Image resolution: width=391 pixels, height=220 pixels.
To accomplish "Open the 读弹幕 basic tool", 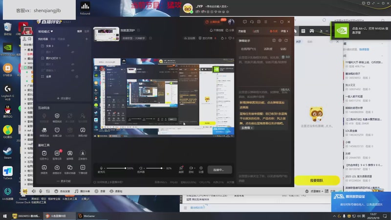I will pos(70,155).
